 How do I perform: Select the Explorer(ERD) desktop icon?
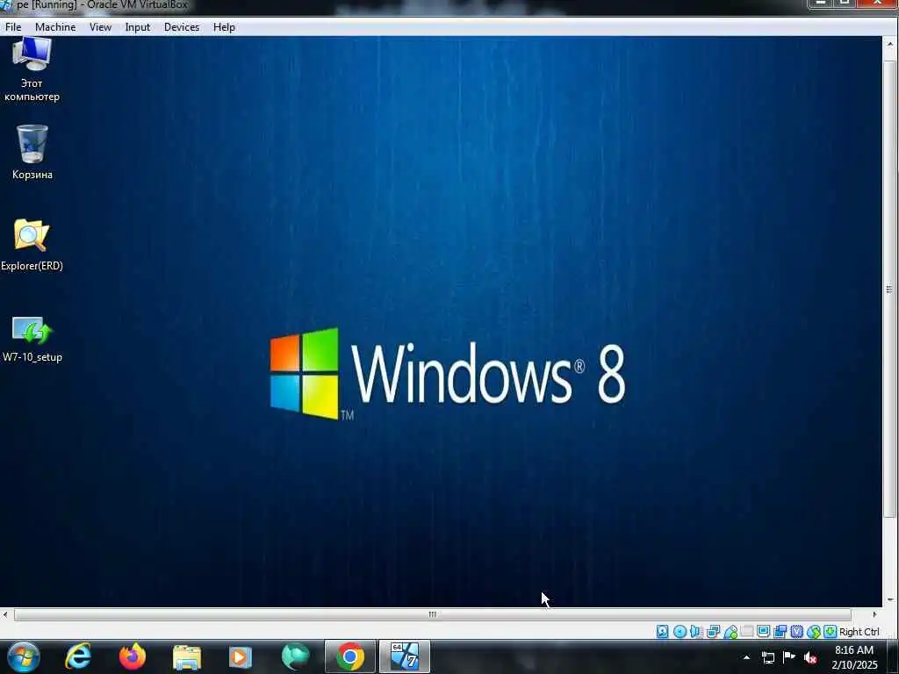(32, 245)
